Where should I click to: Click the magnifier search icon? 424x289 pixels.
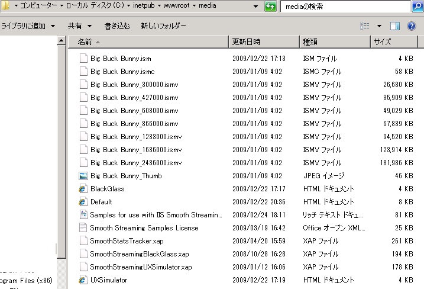[417, 7]
